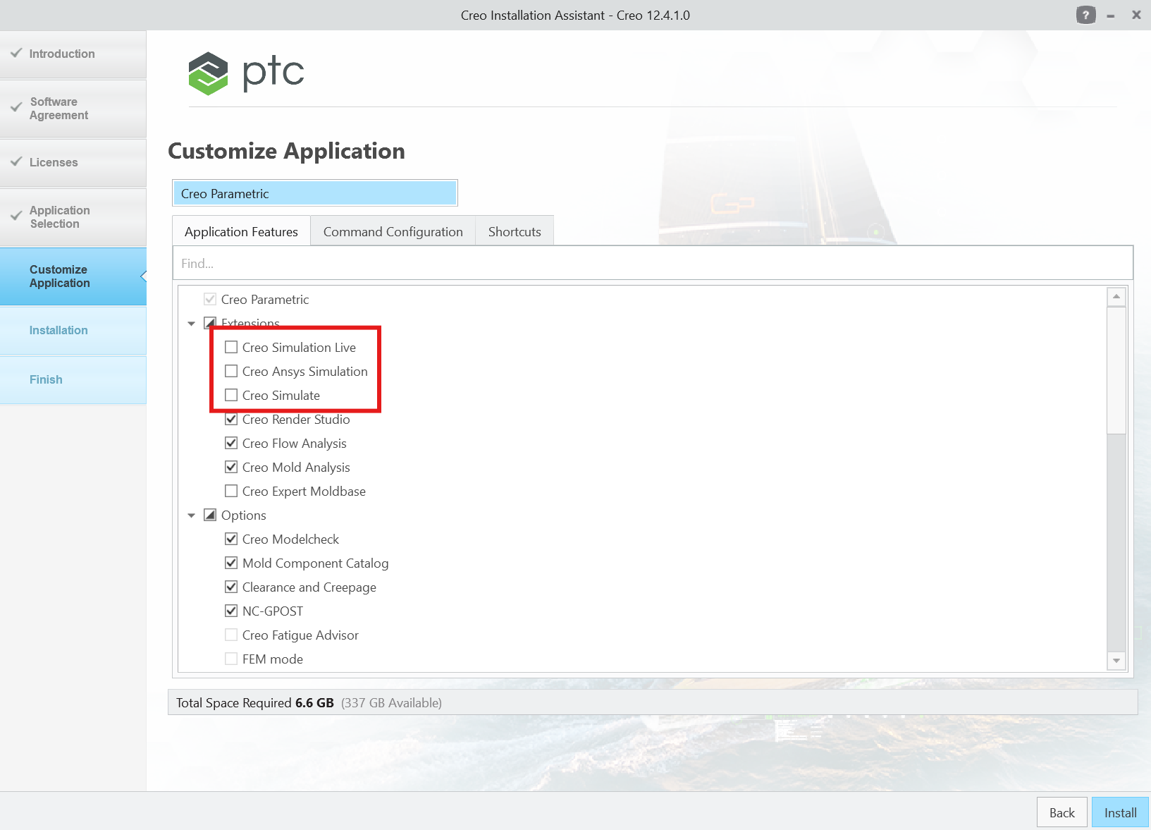Toggle the Extensions group checkbox
Screen dimensions: 1151x830
coord(210,323)
